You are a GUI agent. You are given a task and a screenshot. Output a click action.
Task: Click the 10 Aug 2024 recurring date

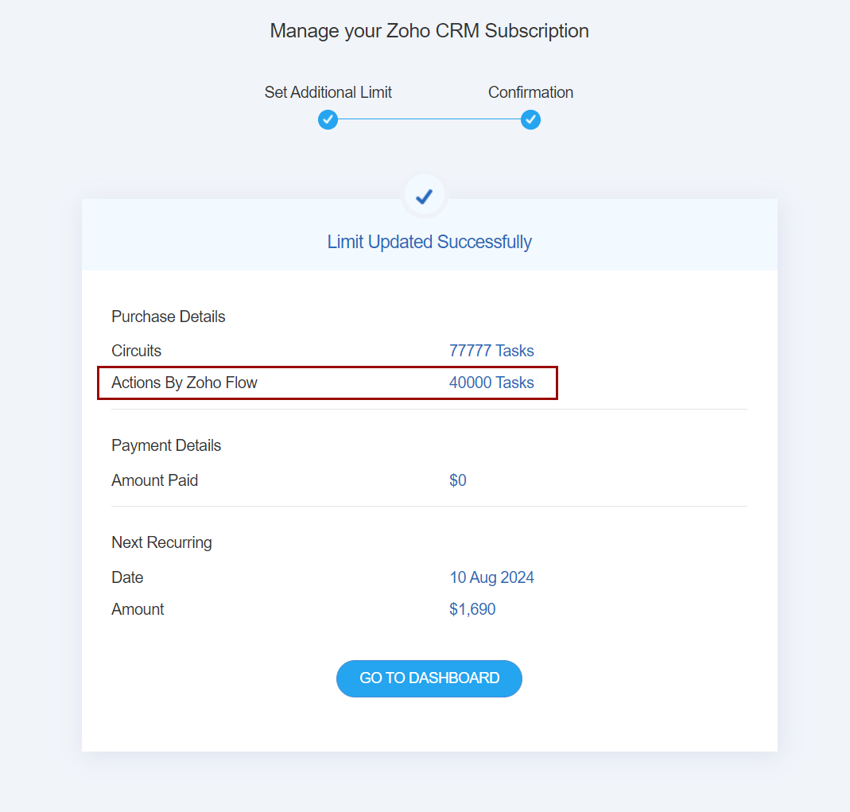(491, 577)
